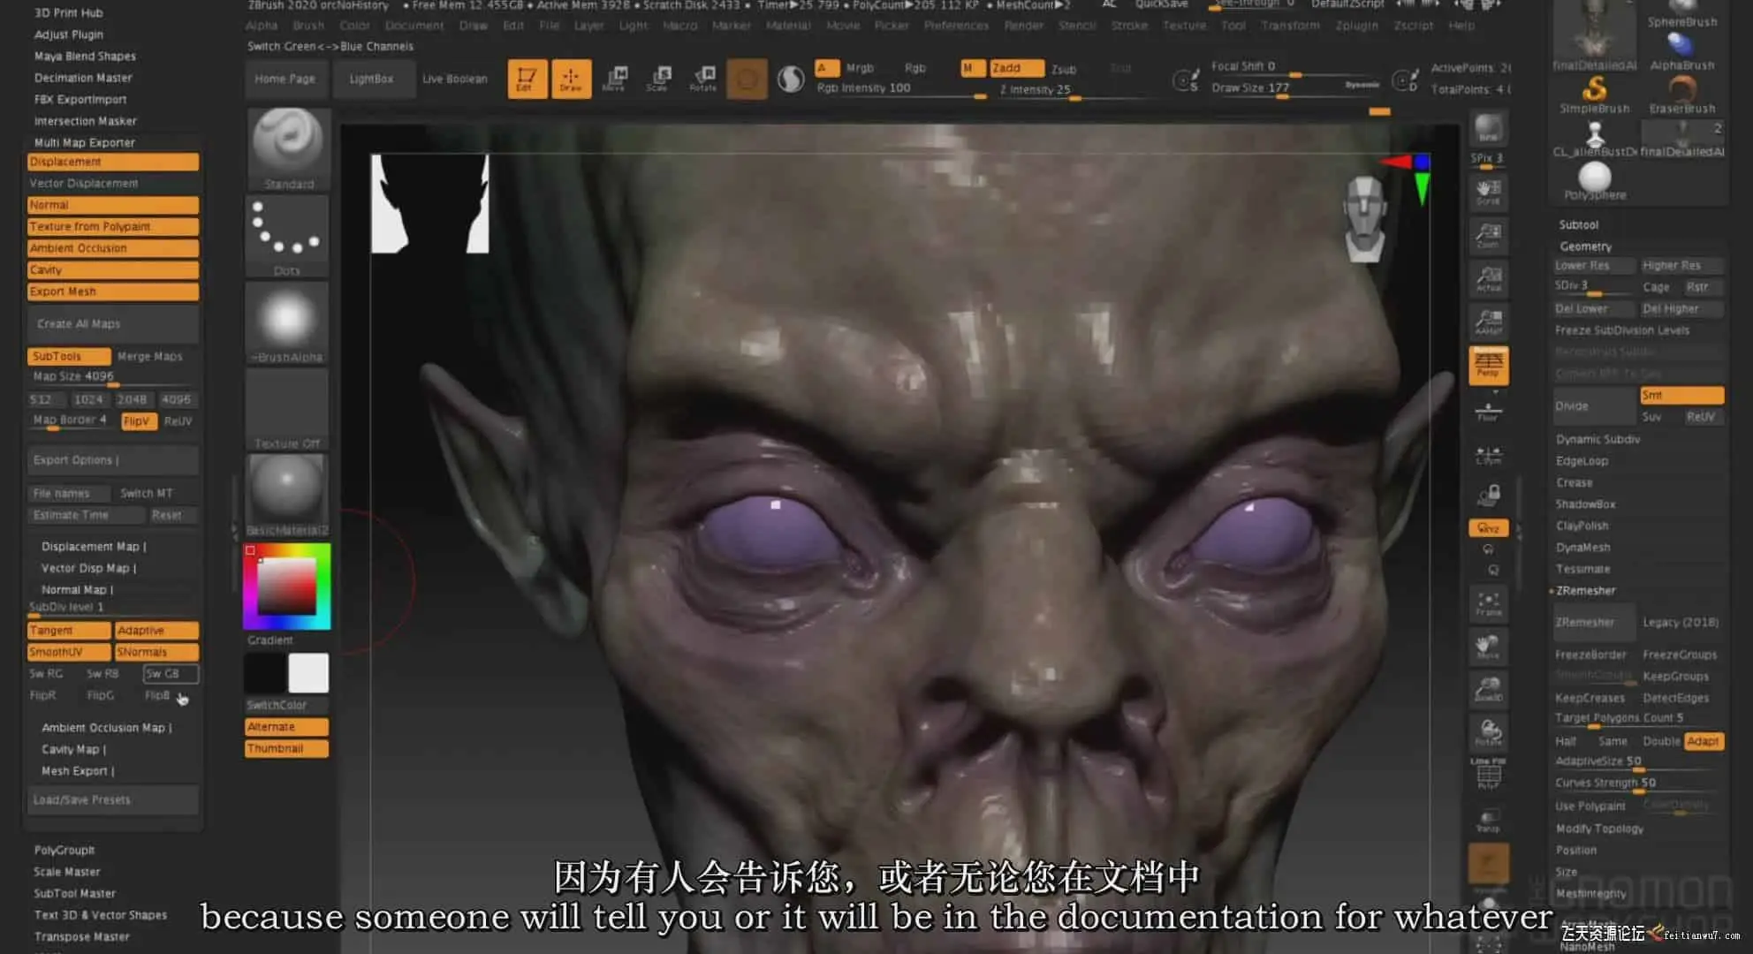
Task: Open the Preferences menu
Action: pos(956,26)
